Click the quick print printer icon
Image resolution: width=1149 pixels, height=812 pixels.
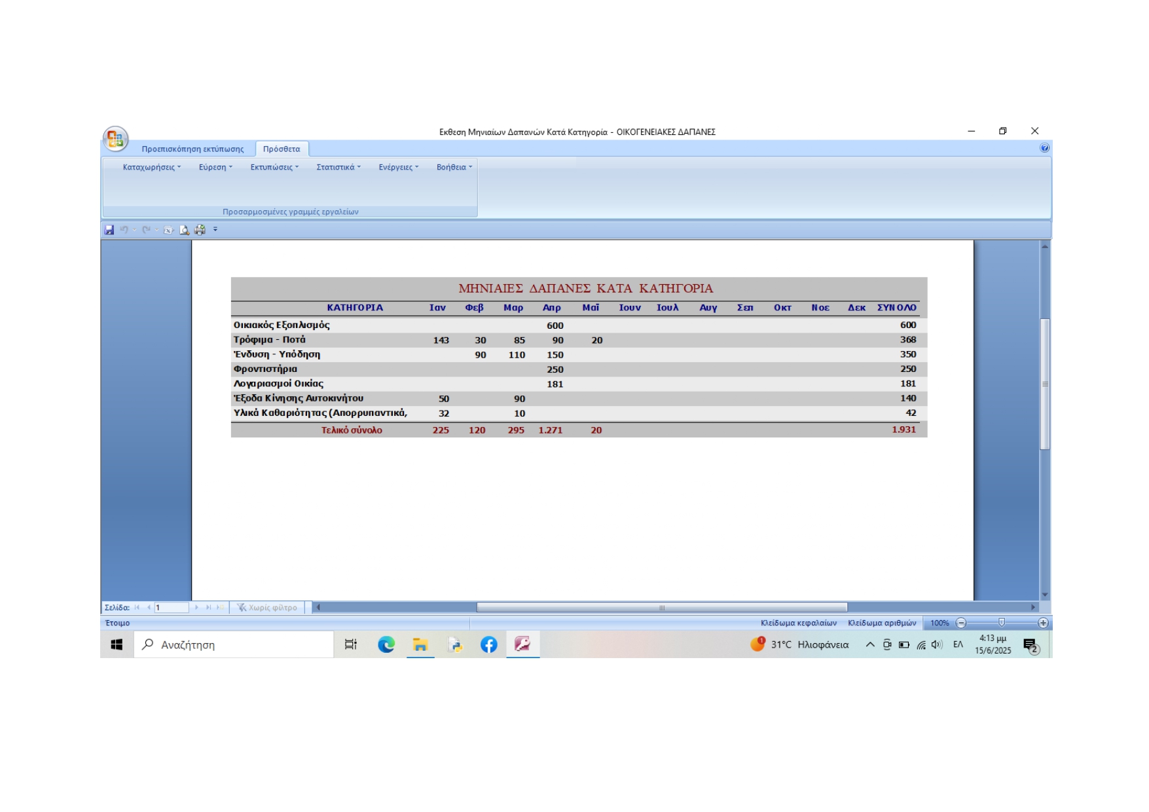point(200,230)
